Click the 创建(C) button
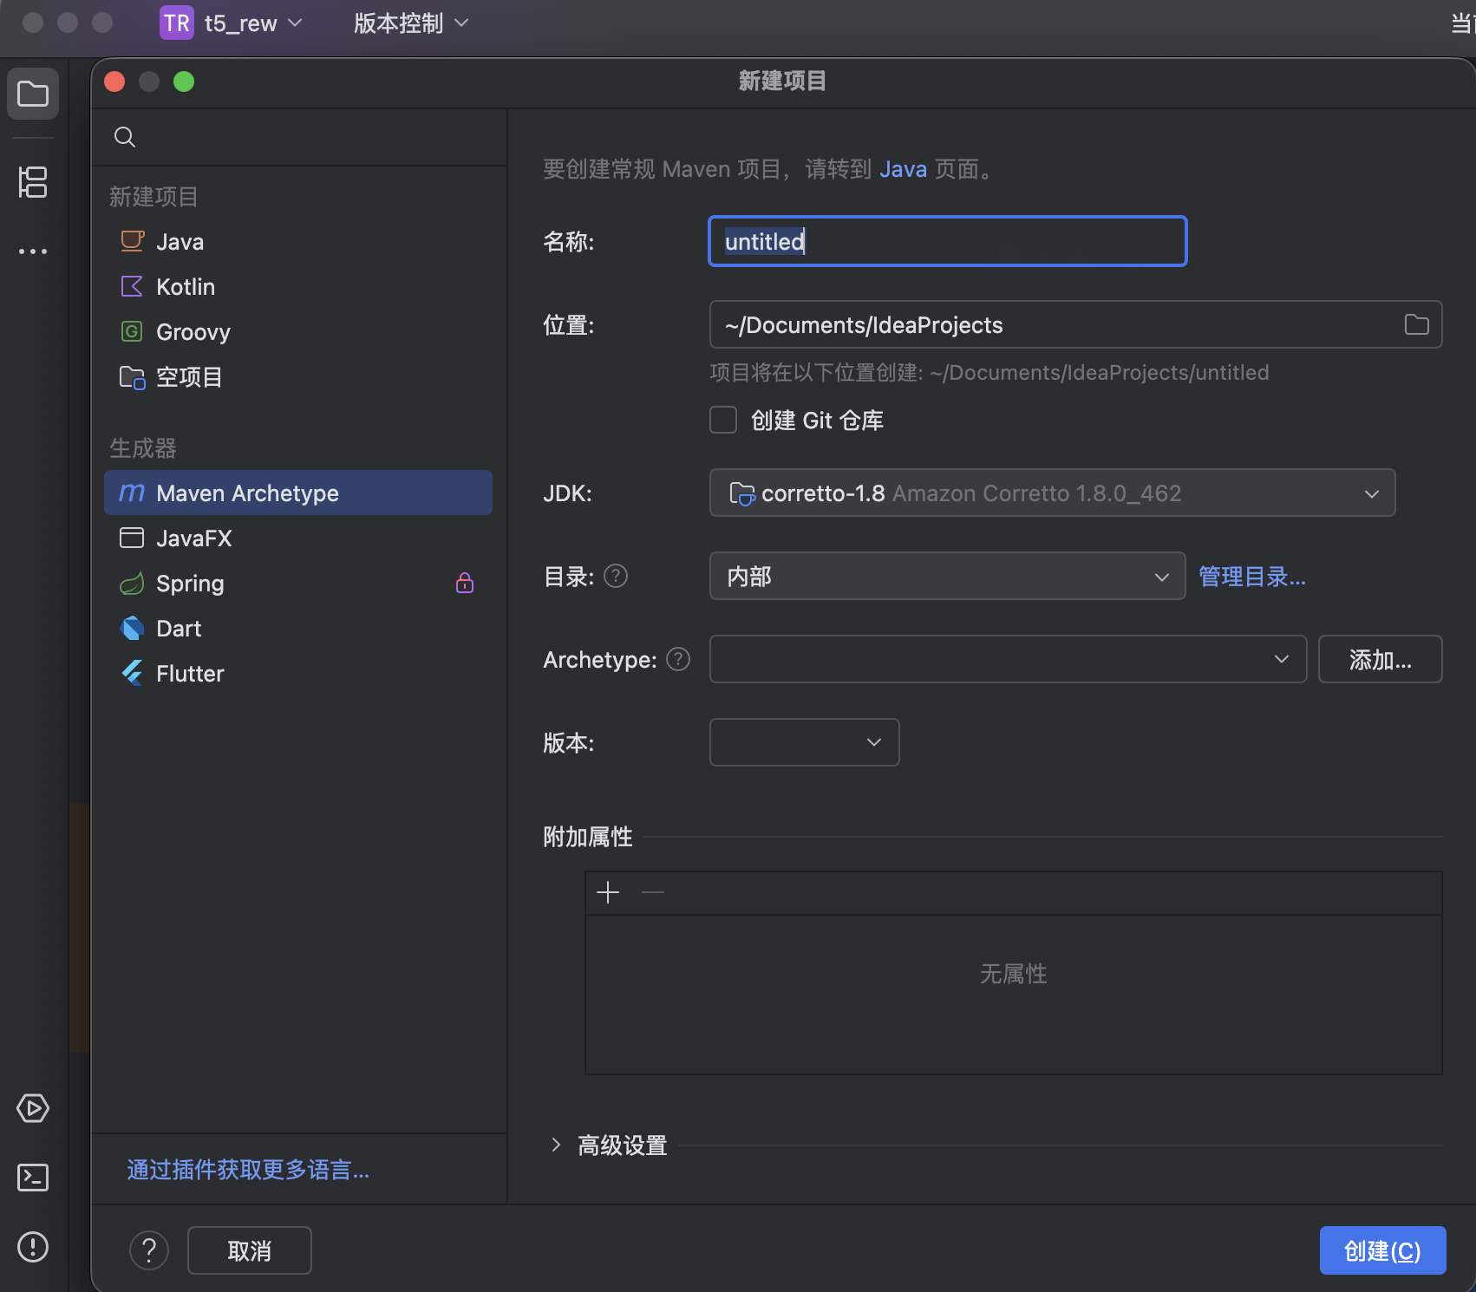The width and height of the screenshot is (1476, 1292). point(1381,1250)
